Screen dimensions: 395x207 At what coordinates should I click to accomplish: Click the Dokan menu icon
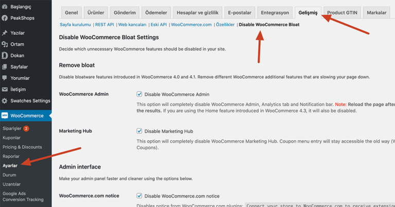5,56
